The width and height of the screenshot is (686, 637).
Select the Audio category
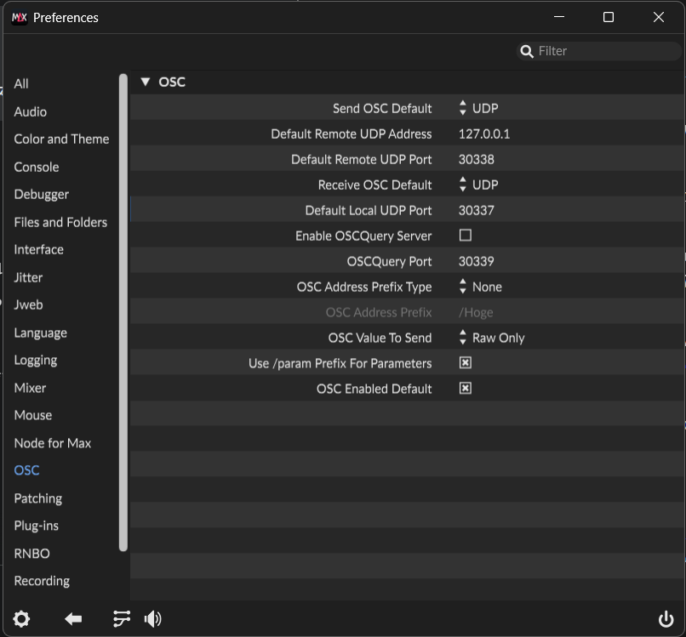coord(30,111)
